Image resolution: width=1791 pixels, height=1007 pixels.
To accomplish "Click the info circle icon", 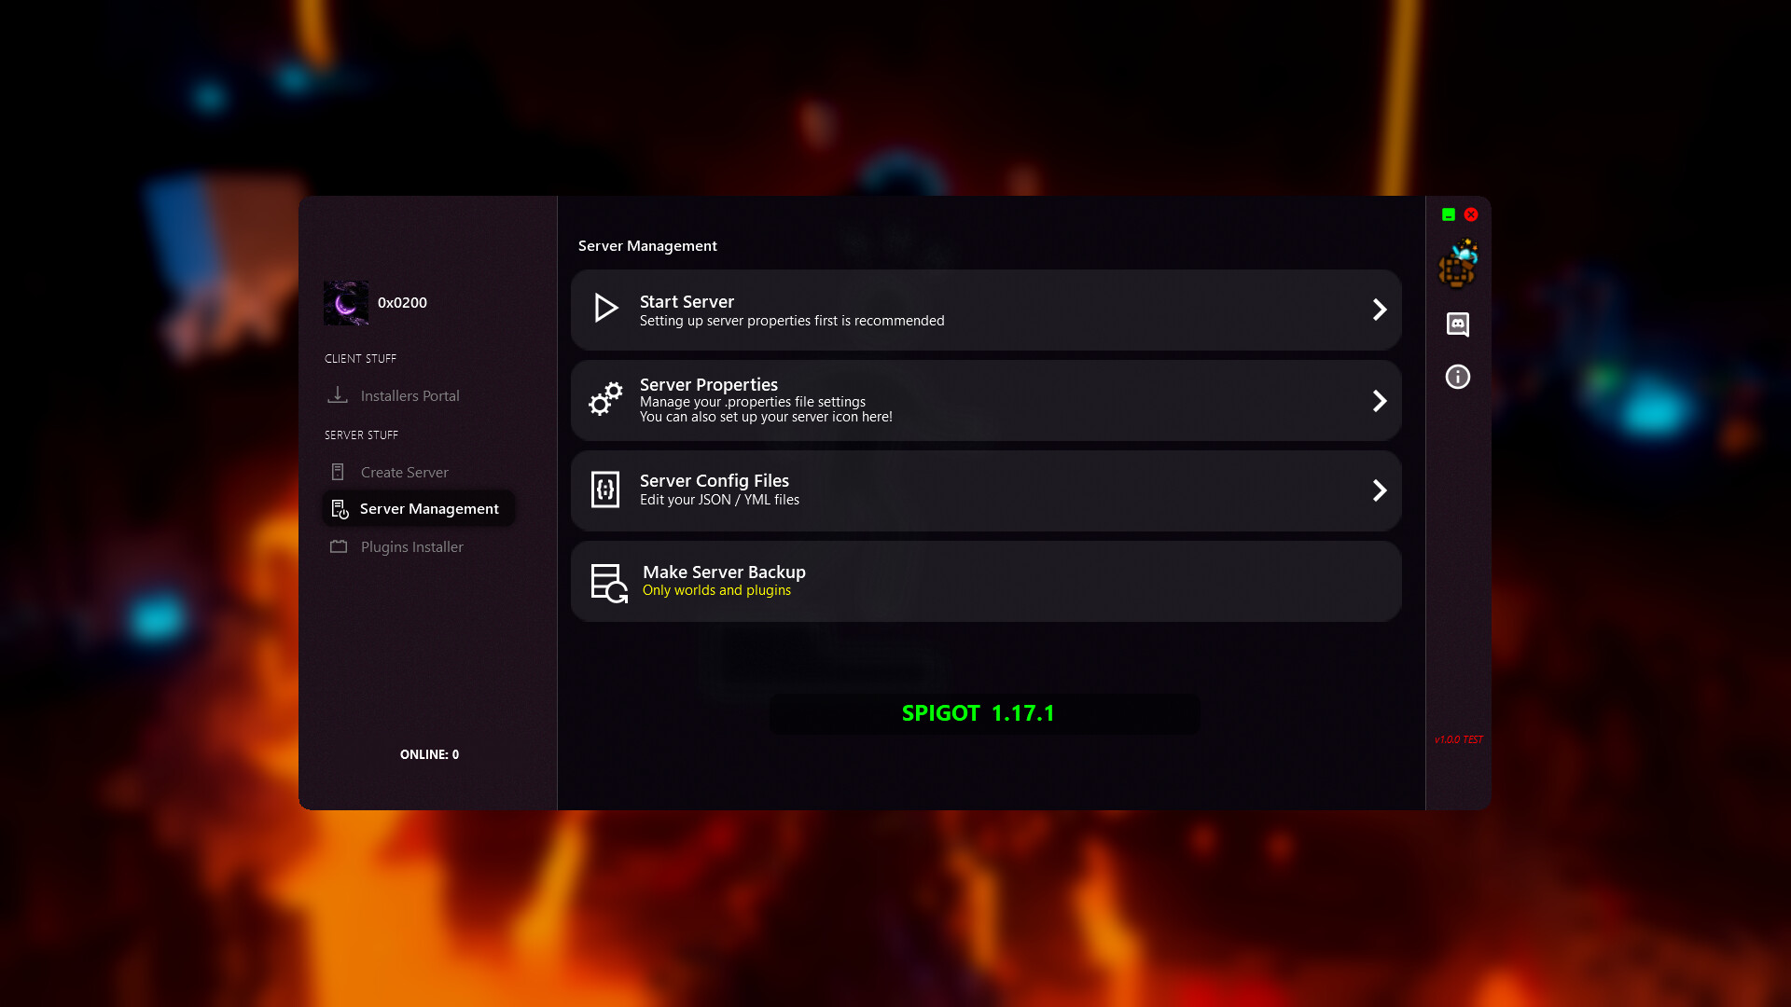I will tap(1458, 376).
